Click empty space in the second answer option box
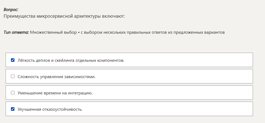This screenshot has width=265, height=123. point(174,76)
